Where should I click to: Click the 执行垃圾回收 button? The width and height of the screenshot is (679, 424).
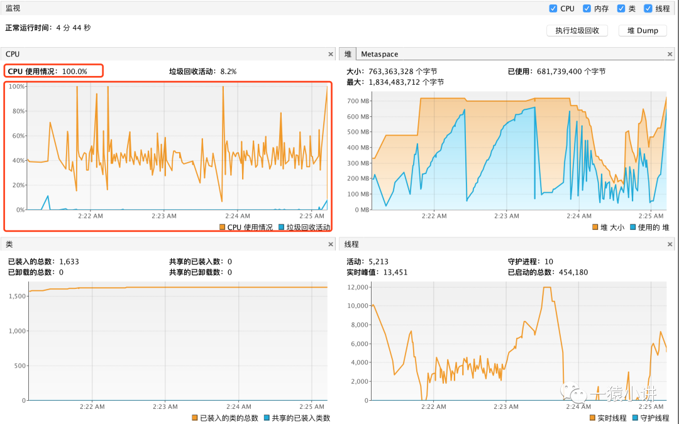577,31
